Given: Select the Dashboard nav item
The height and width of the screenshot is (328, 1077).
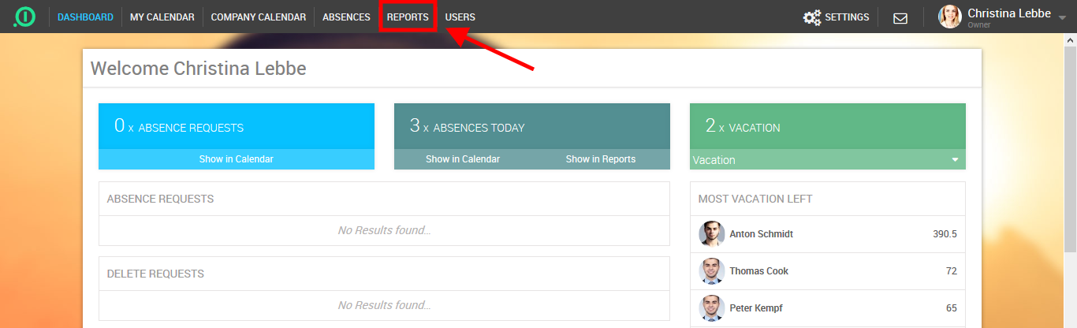Looking at the screenshot, I should [x=85, y=17].
